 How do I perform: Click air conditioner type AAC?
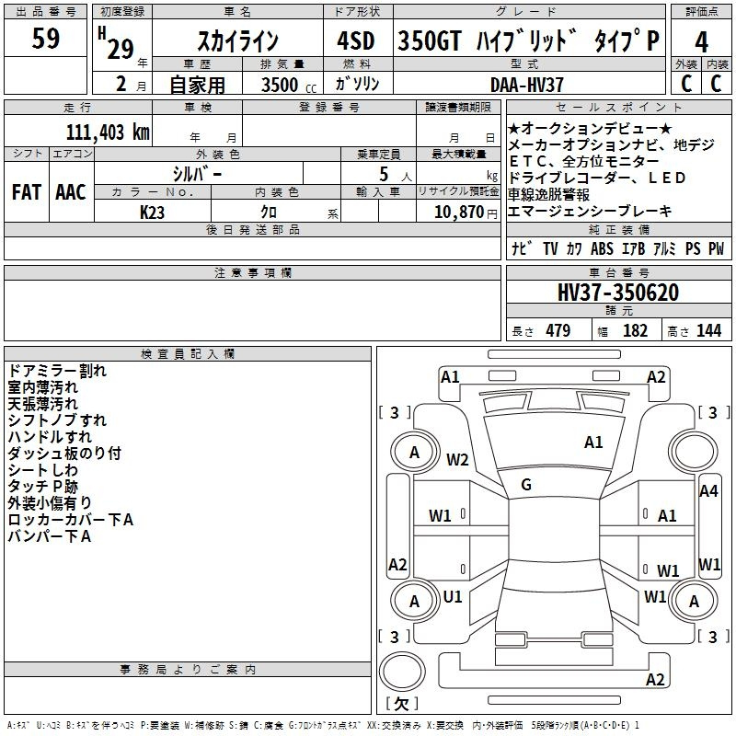coord(71,192)
